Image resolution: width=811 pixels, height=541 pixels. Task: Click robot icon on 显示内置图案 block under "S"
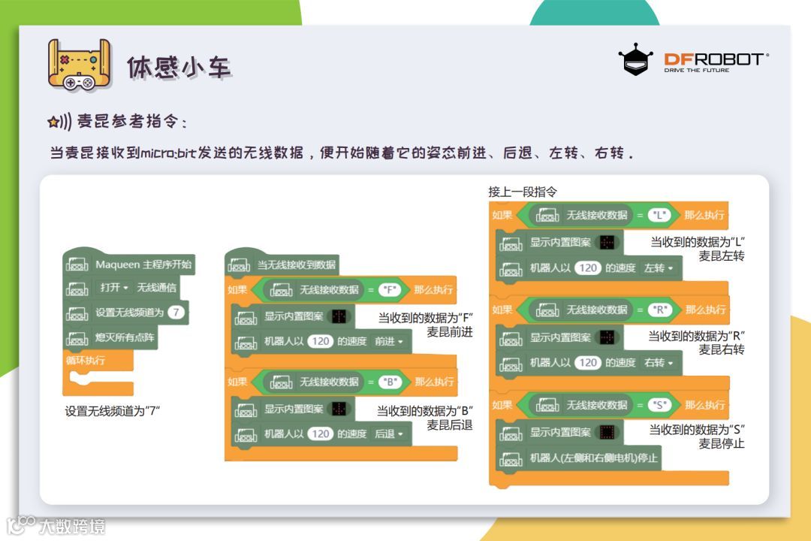511,433
